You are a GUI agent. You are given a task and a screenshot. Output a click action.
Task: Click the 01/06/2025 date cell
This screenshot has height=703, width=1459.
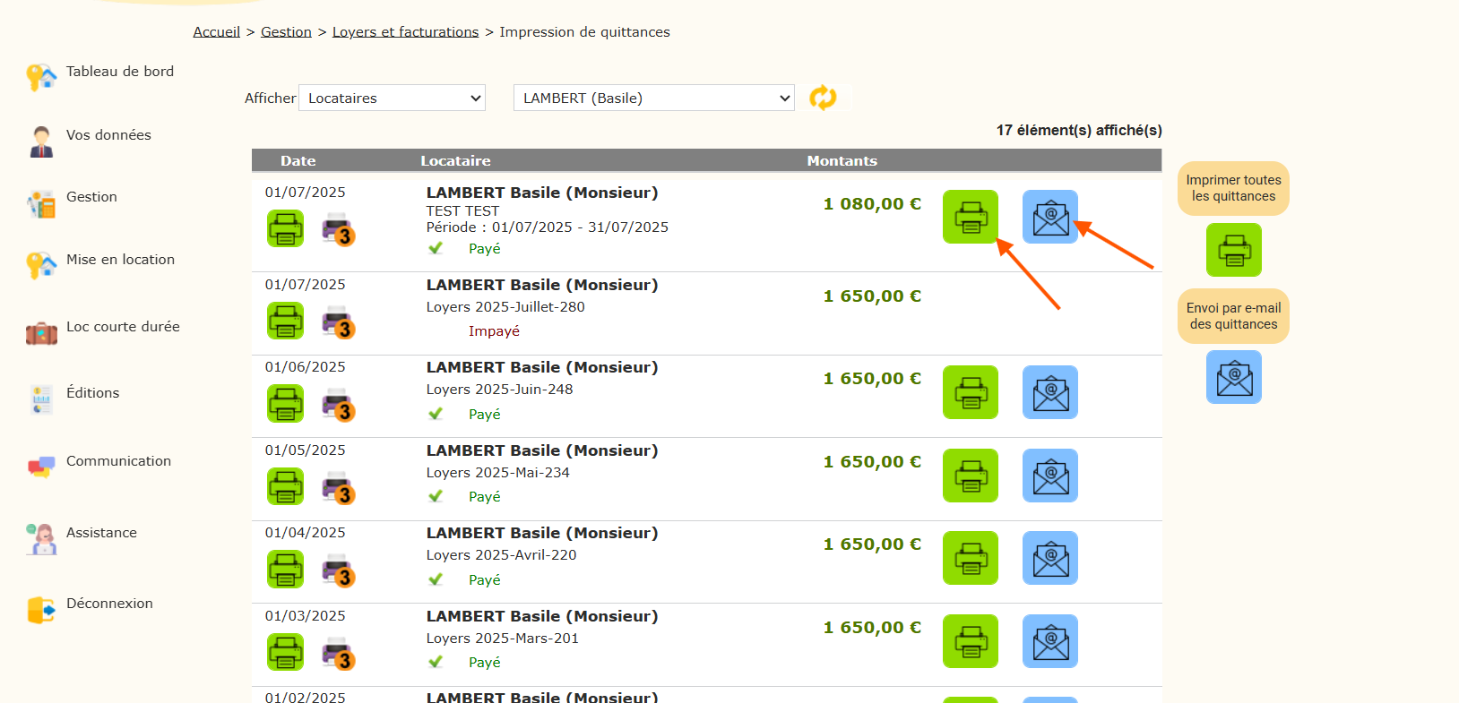(305, 367)
